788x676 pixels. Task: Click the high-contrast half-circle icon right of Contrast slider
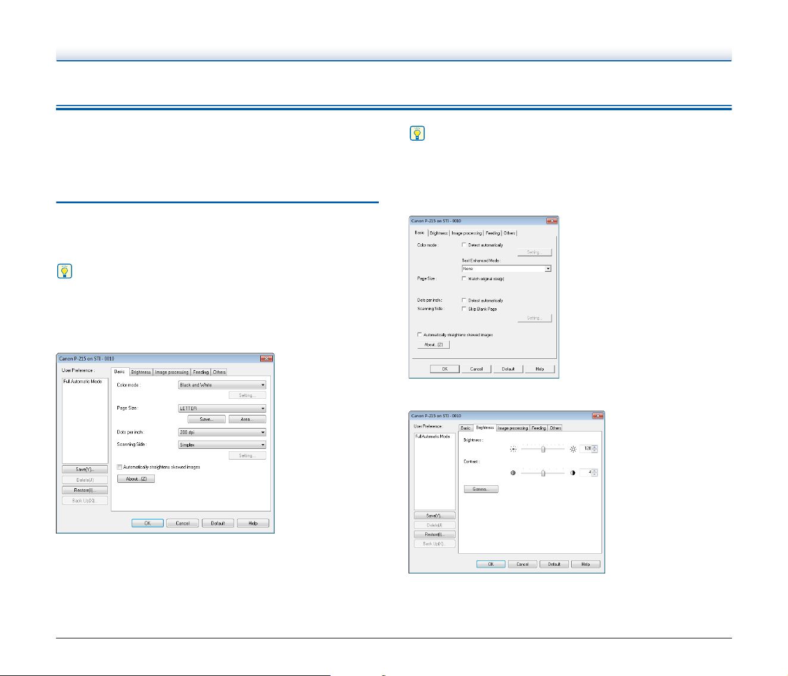[573, 473]
